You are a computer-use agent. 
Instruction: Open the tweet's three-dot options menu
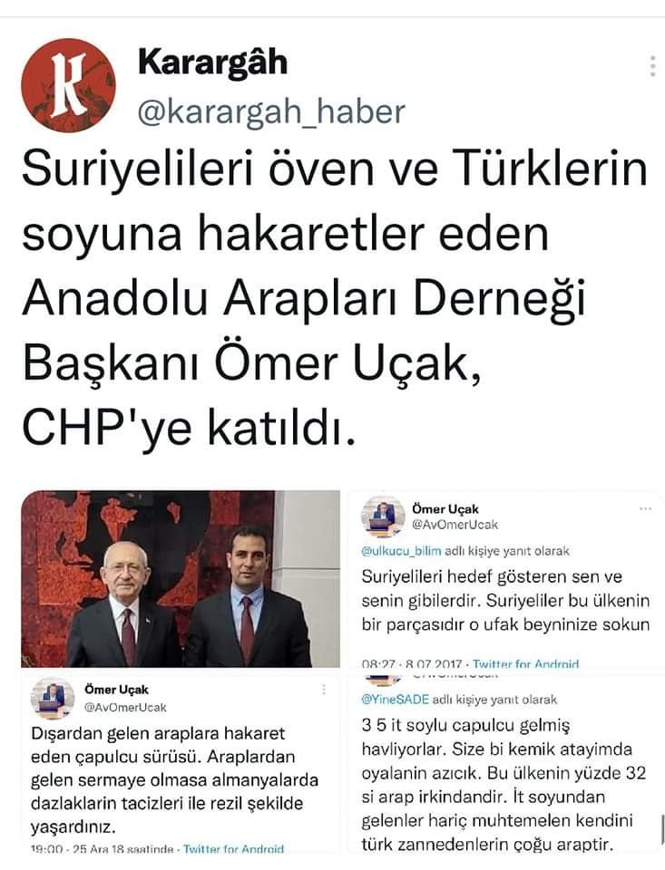(653, 66)
